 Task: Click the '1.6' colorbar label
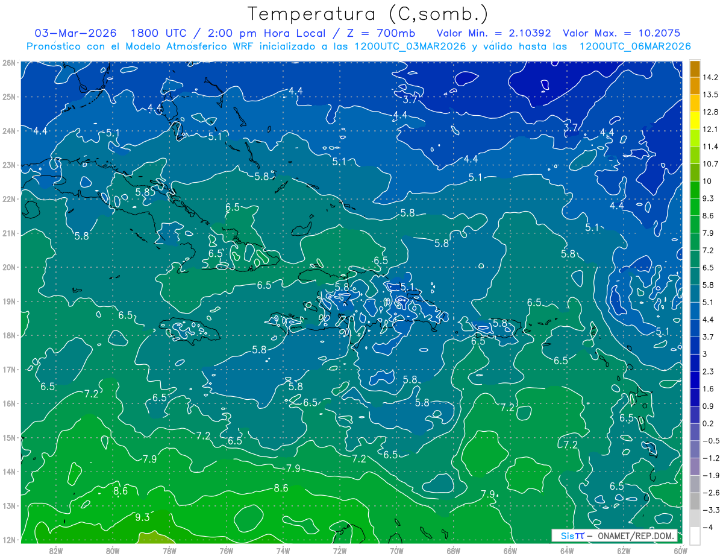click(709, 388)
